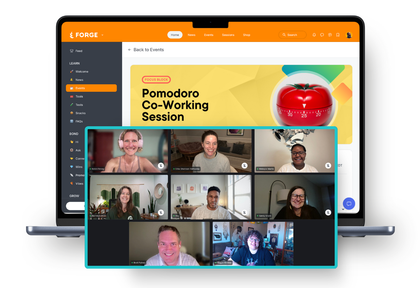420x288 pixels.
Task: Click the blue floating chat button
Action: (349, 204)
